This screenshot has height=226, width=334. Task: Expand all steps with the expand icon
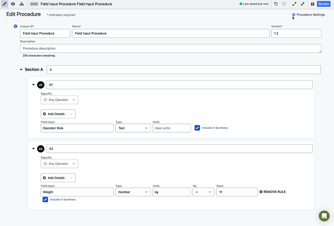click(x=294, y=4)
